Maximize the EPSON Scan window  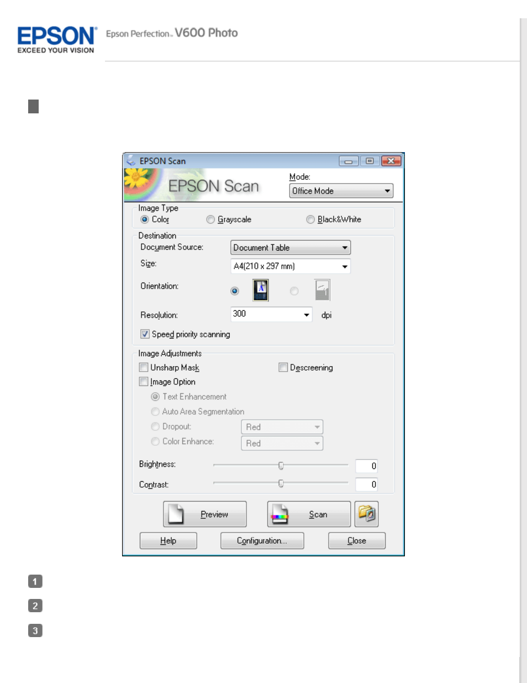pos(369,161)
